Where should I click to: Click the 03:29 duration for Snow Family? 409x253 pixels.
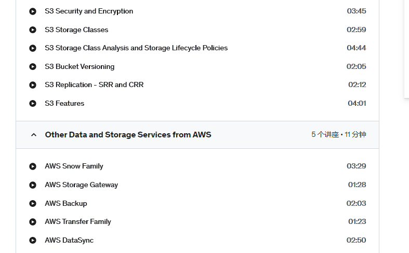point(357,166)
